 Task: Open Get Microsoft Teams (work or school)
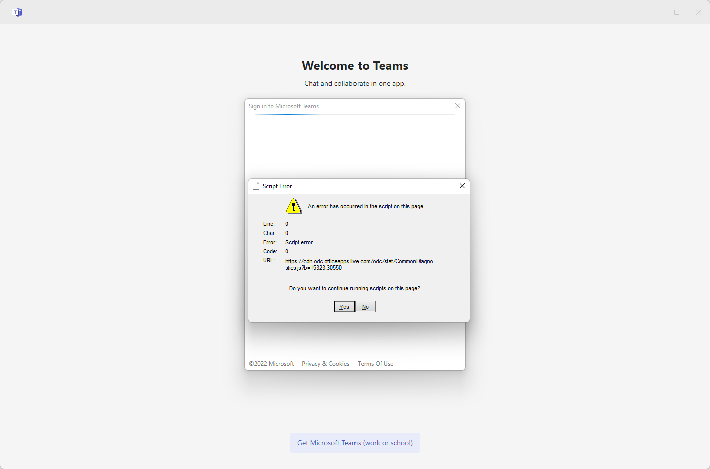[x=354, y=443]
